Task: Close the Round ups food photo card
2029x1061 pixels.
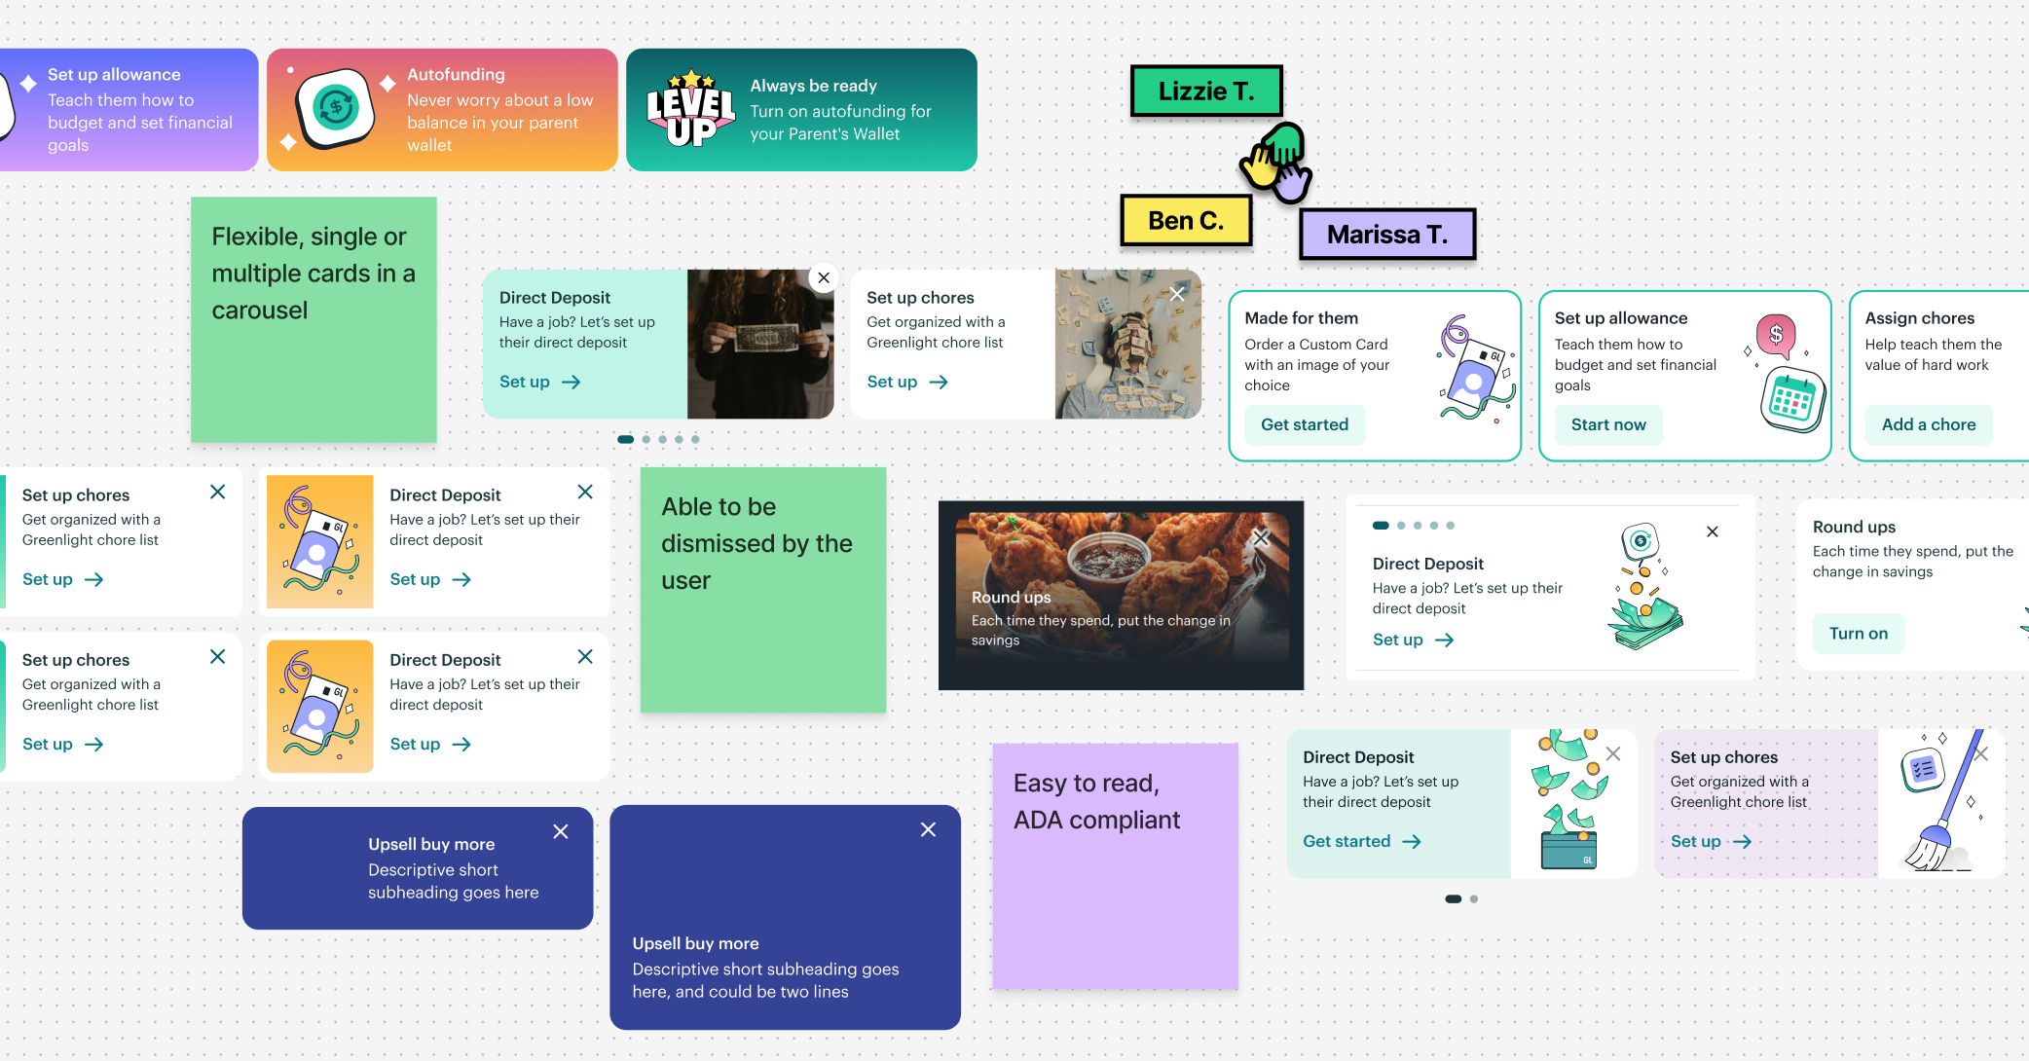Action: coord(1261,537)
